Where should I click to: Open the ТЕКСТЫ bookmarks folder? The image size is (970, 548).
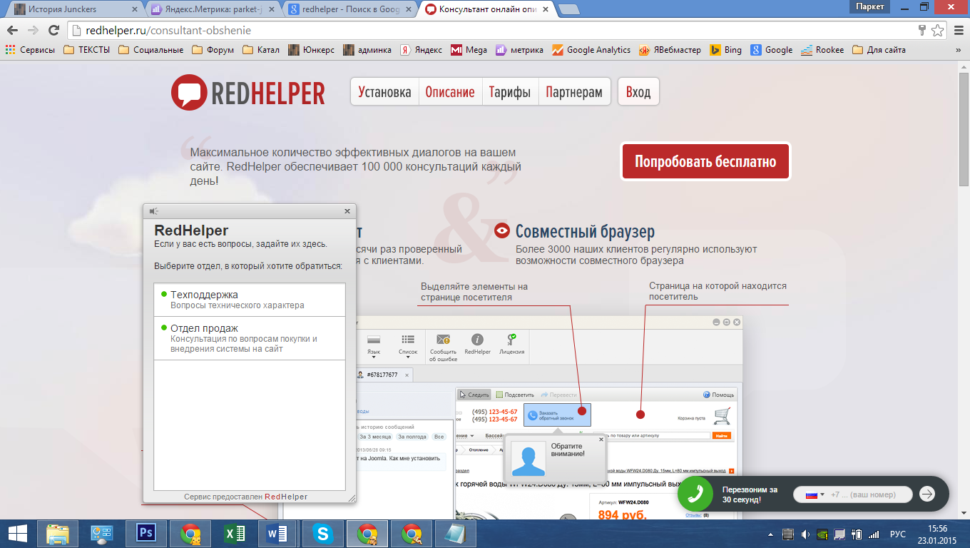click(86, 50)
